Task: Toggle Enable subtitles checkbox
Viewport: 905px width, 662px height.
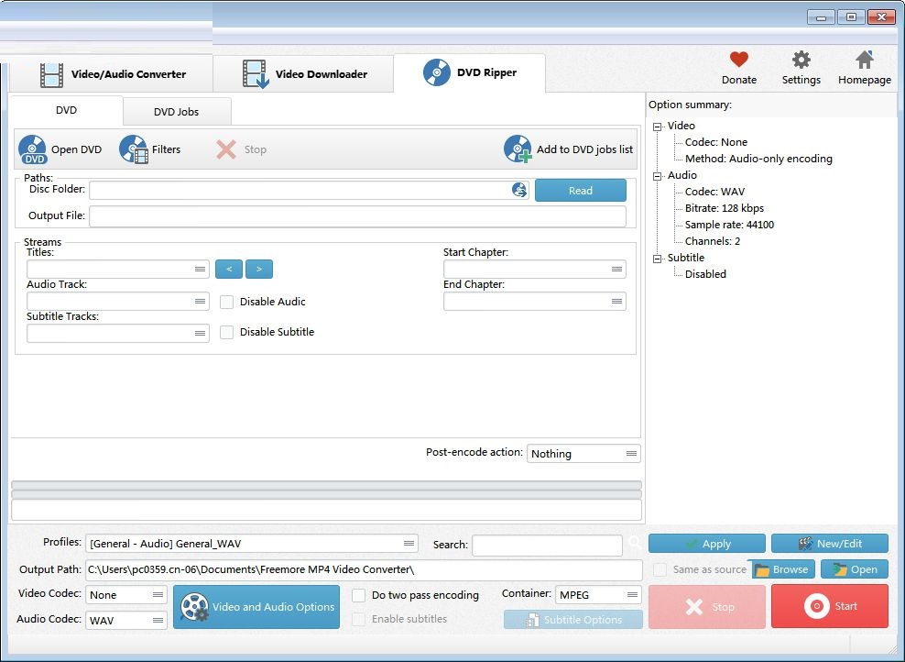Action: pos(358,619)
